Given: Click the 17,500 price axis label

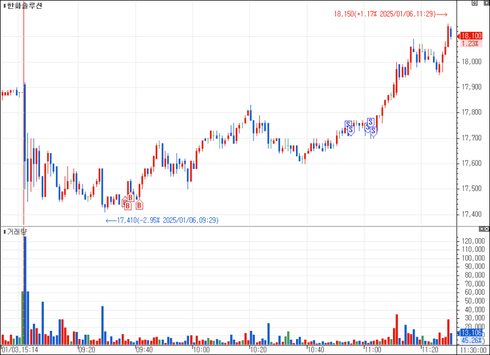Looking at the screenshot, I should 472,189.
